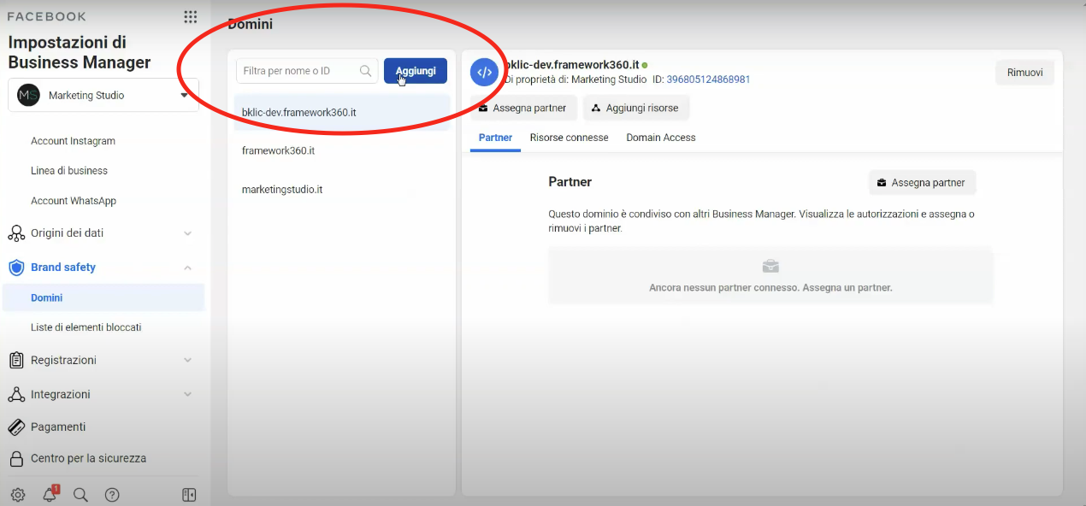Click Assegna partner button under domain name
This screenshot has width=1086, height=506.
coord(522,109)
